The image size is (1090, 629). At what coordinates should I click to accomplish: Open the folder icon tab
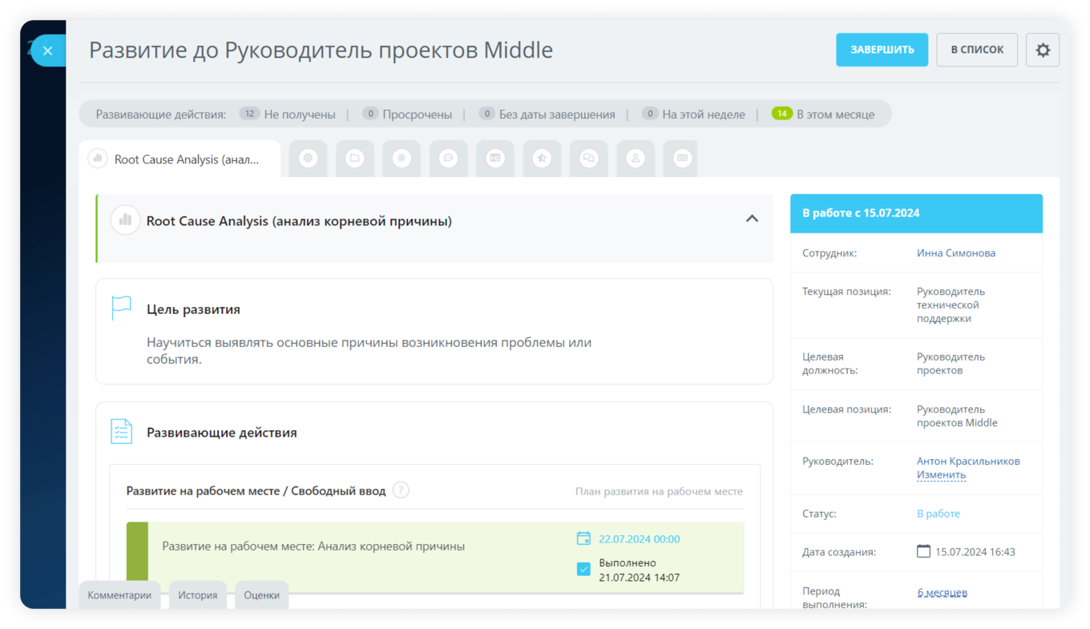(355, 159)
